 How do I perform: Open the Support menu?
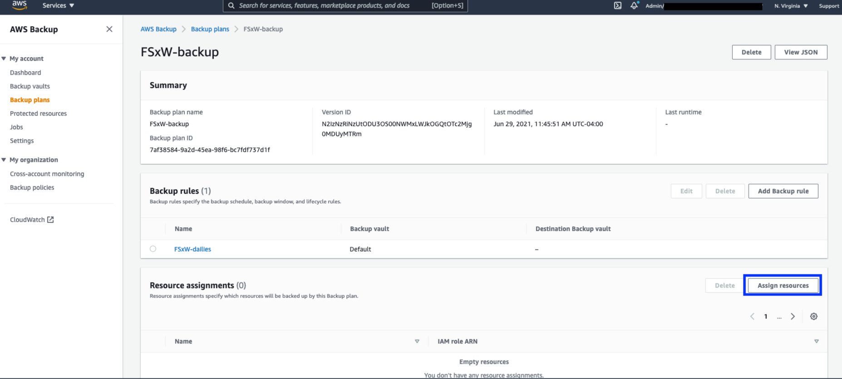(x=829, y=6)
